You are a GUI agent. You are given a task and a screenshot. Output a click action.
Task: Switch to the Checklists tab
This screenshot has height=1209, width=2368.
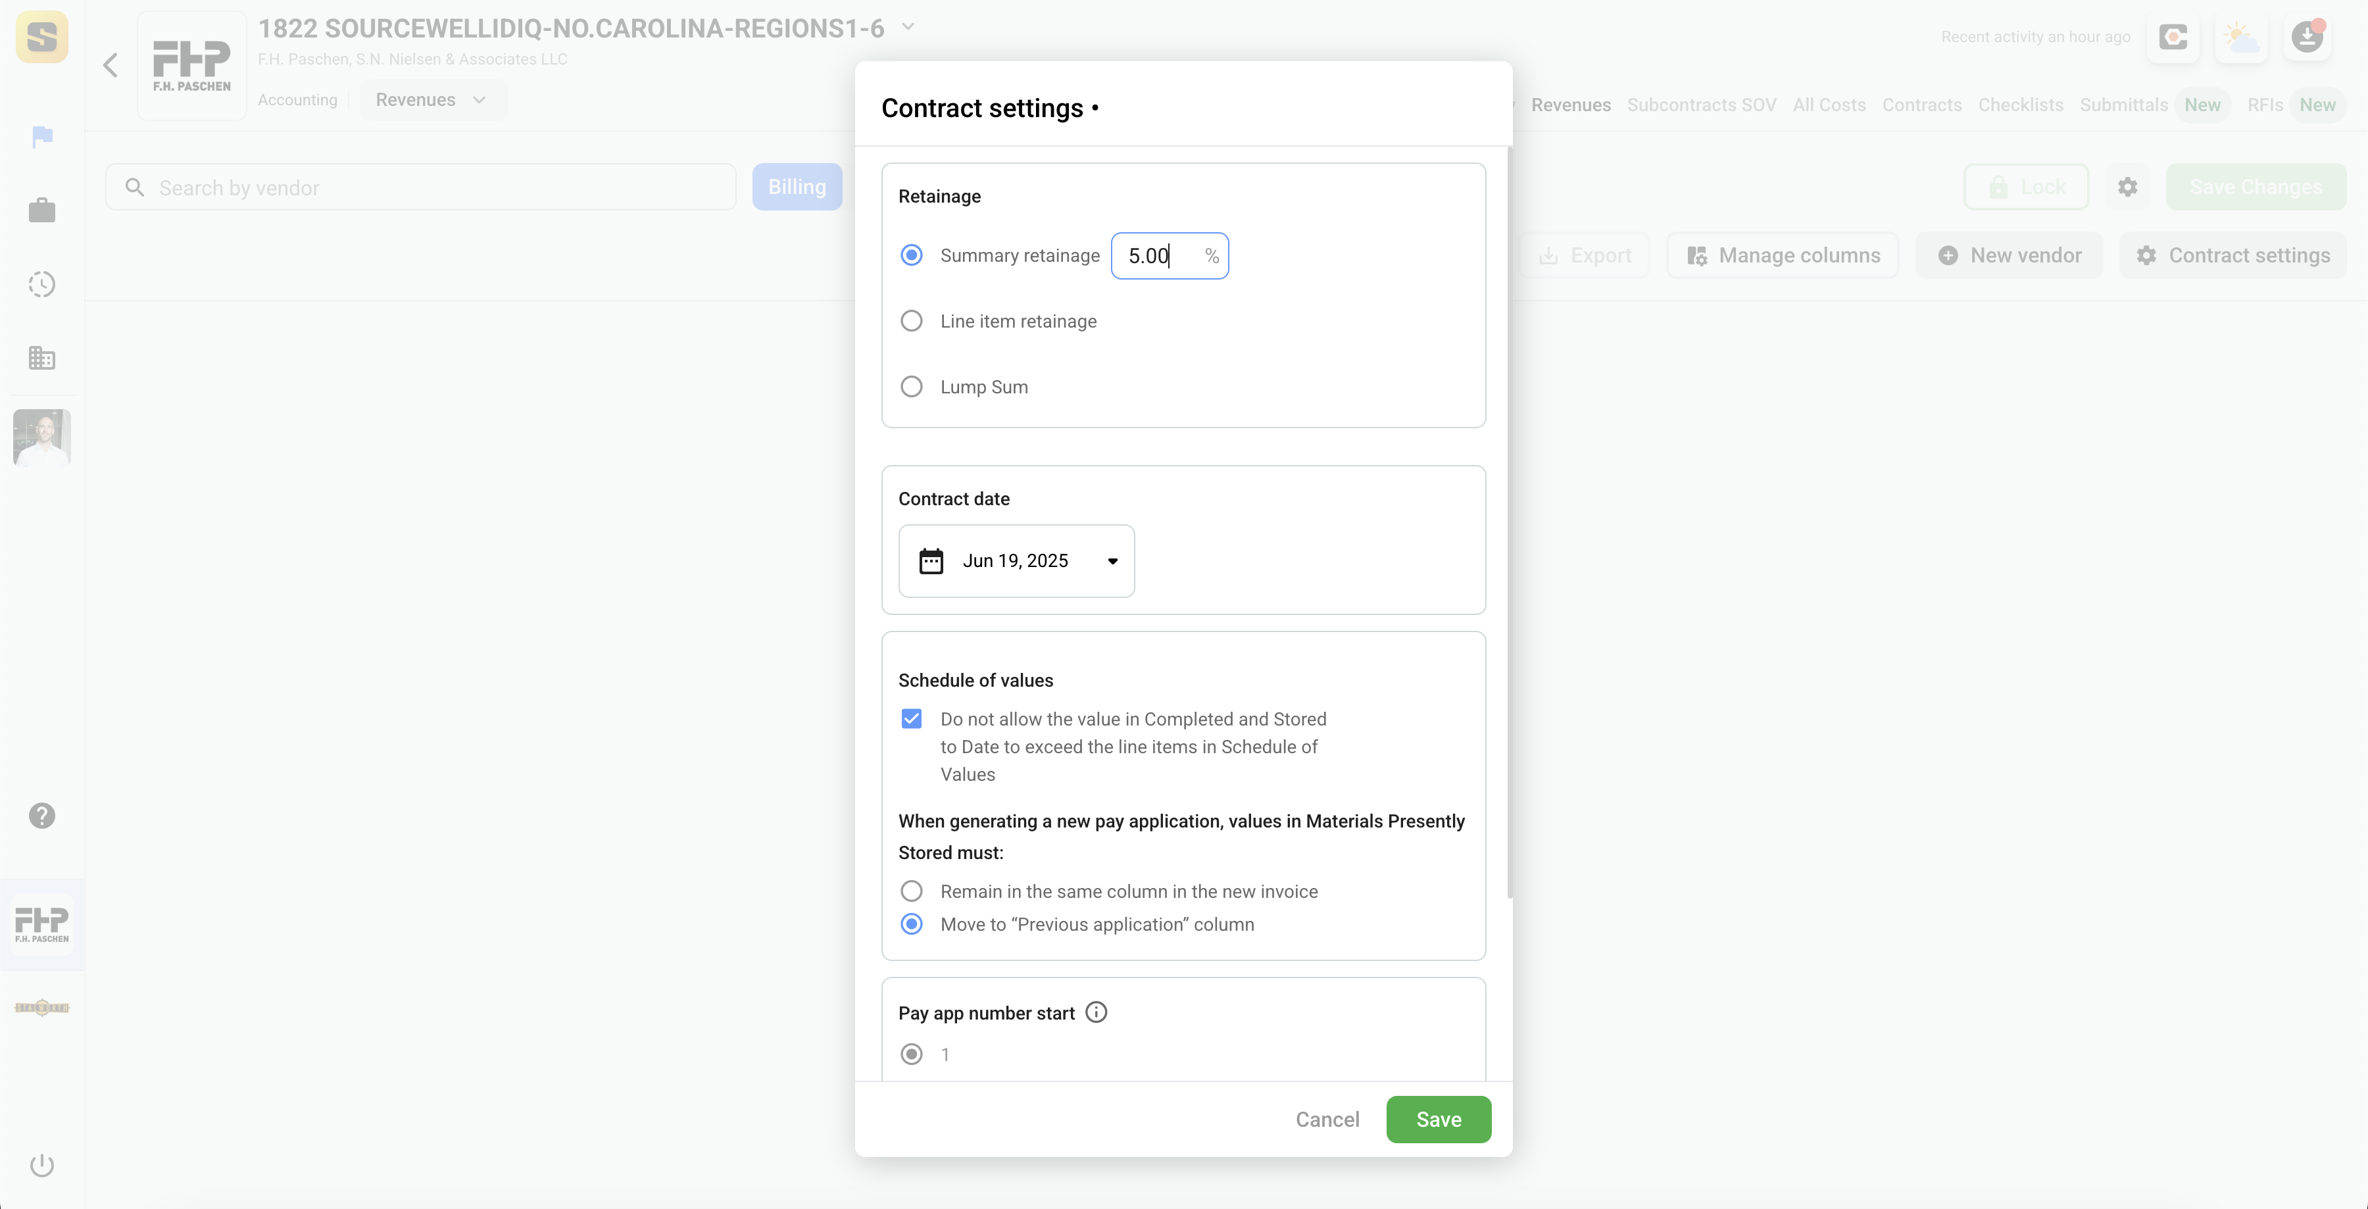point(2021,105)
